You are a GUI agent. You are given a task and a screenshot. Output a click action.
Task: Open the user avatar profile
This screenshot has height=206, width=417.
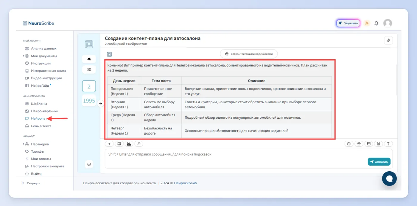coord(388,23)
